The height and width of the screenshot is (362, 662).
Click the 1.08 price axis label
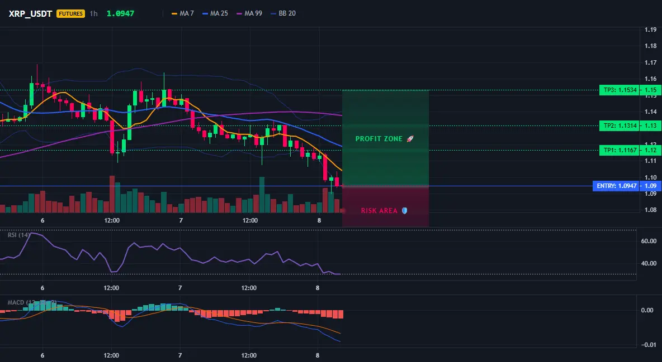click(651, 210)
